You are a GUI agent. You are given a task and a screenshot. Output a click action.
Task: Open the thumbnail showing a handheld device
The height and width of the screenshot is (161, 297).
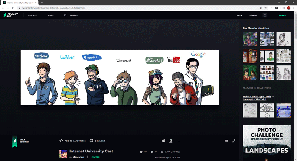[250, 56]
